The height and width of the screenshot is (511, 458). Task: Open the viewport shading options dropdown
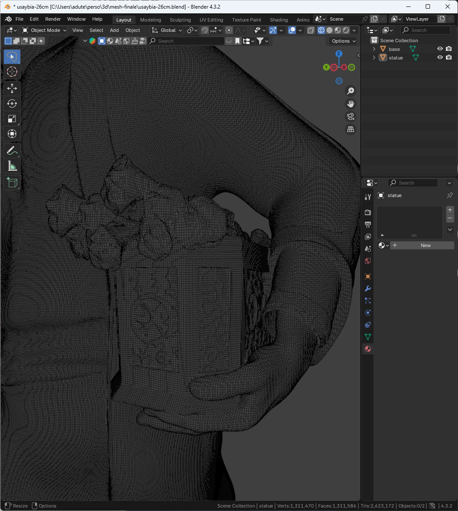[354, 30]
